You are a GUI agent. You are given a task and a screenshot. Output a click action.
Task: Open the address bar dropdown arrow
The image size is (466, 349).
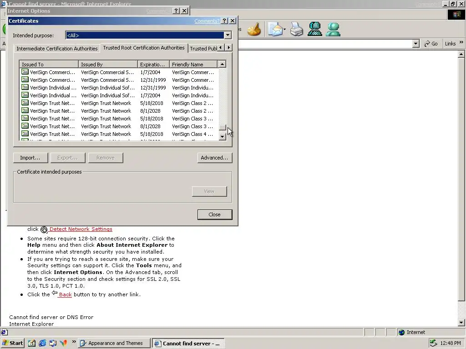[x=416, y=44]
